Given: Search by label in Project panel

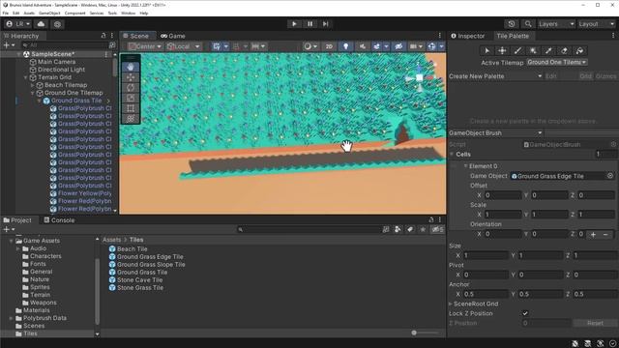Looking at the screenshot, I should click(410, 229).
